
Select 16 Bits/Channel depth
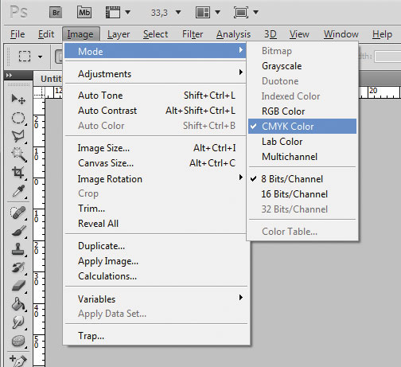pyautogui.click(x=302, y=194)
